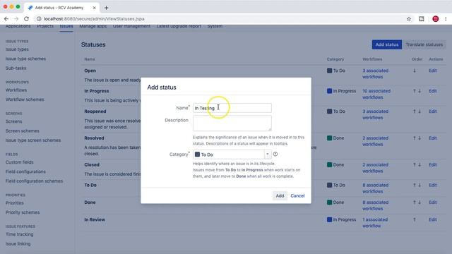Open Time tracking in sidebar
452x254 pixels.
[x=19, y=234]
